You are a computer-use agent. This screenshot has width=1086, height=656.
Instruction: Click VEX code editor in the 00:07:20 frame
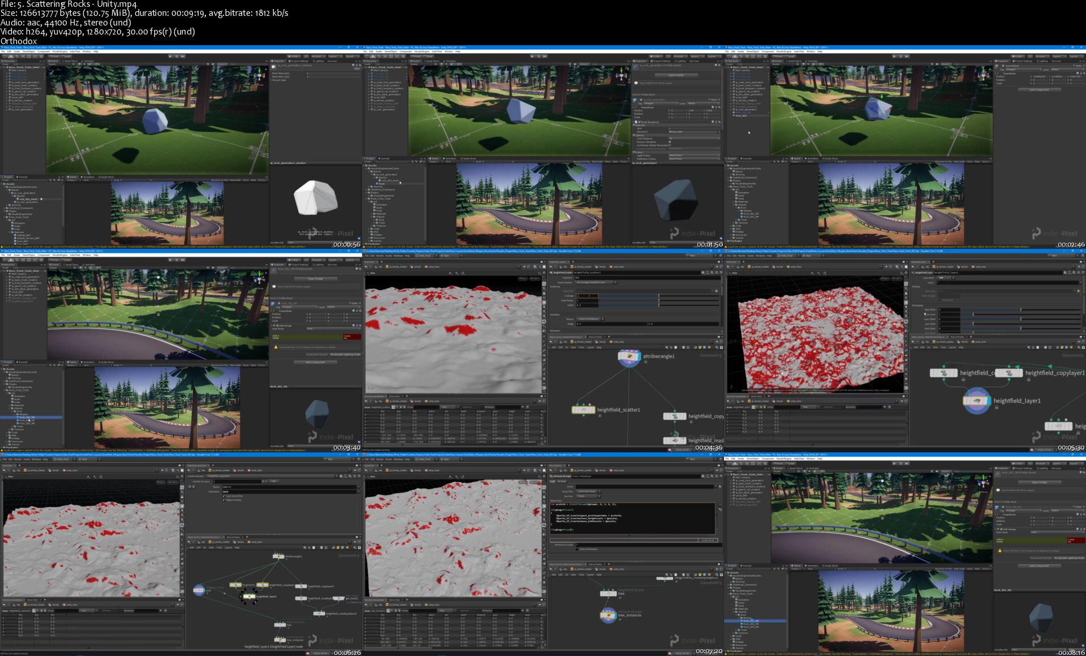click(x=633, y=517)
